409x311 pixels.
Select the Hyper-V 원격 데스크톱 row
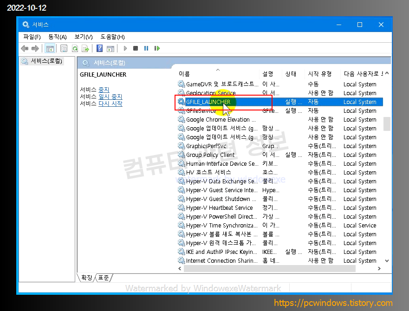(x=280, y=243)
